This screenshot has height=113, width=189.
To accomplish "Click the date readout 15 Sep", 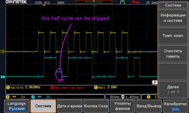I will 151,3.
